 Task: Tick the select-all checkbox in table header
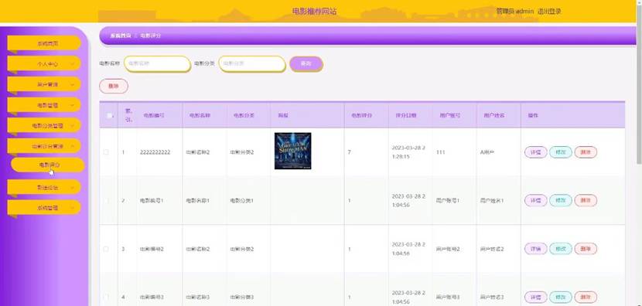(109, 115)
